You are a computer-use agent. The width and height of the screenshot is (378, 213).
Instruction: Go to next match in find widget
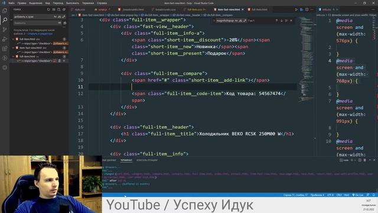pos(281,21)
